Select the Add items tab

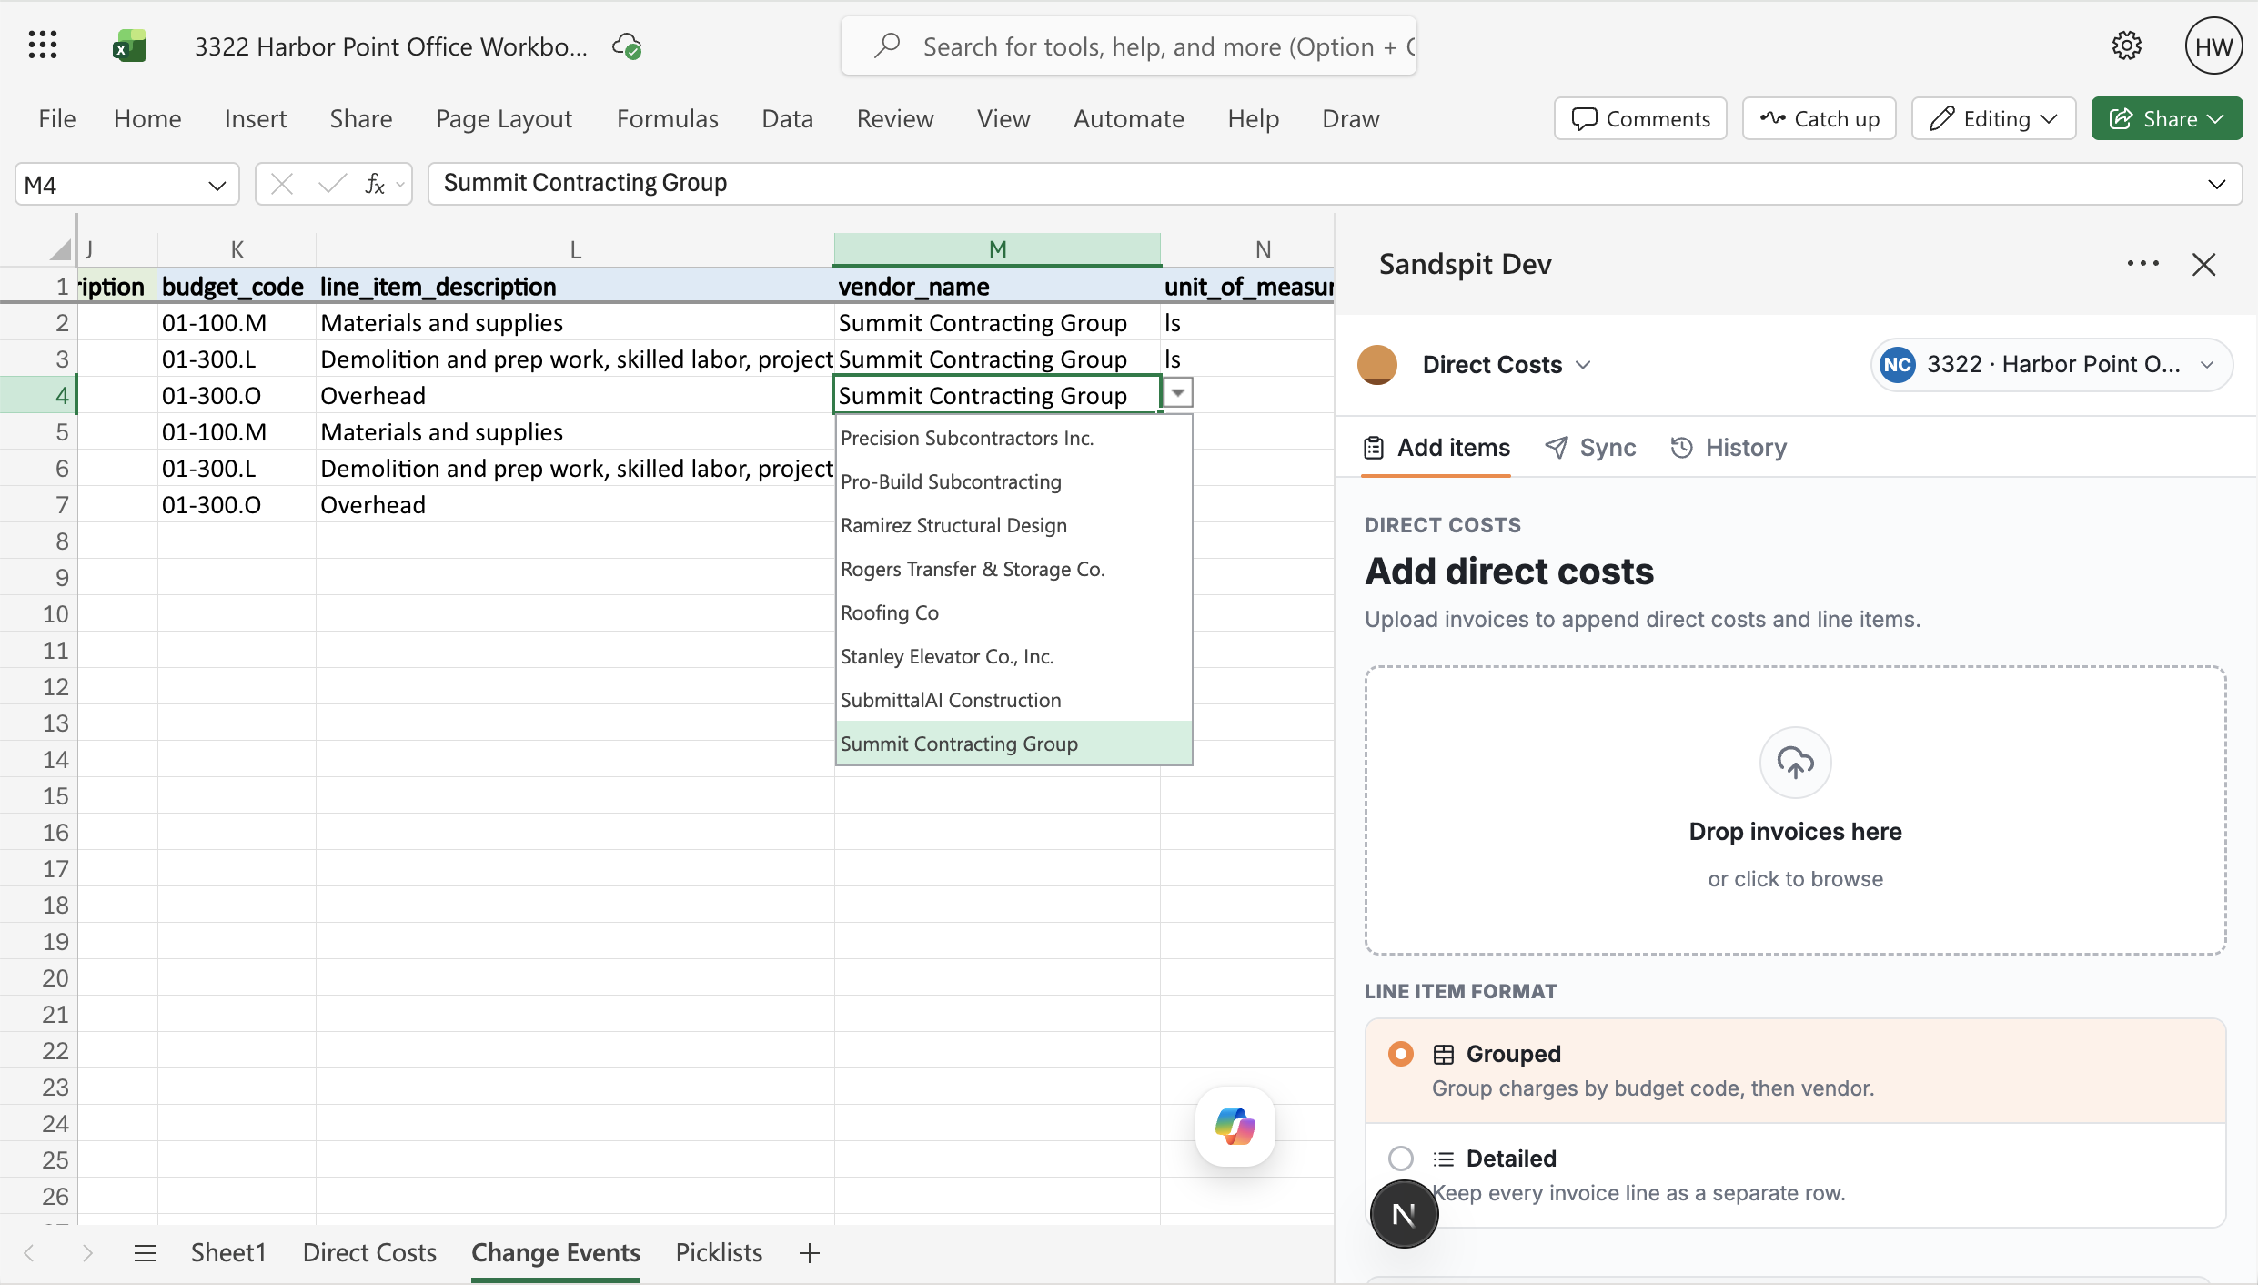[1436, 448]
